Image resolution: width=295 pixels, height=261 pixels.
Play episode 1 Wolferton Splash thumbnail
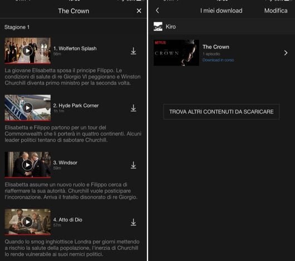click(28, 51)
